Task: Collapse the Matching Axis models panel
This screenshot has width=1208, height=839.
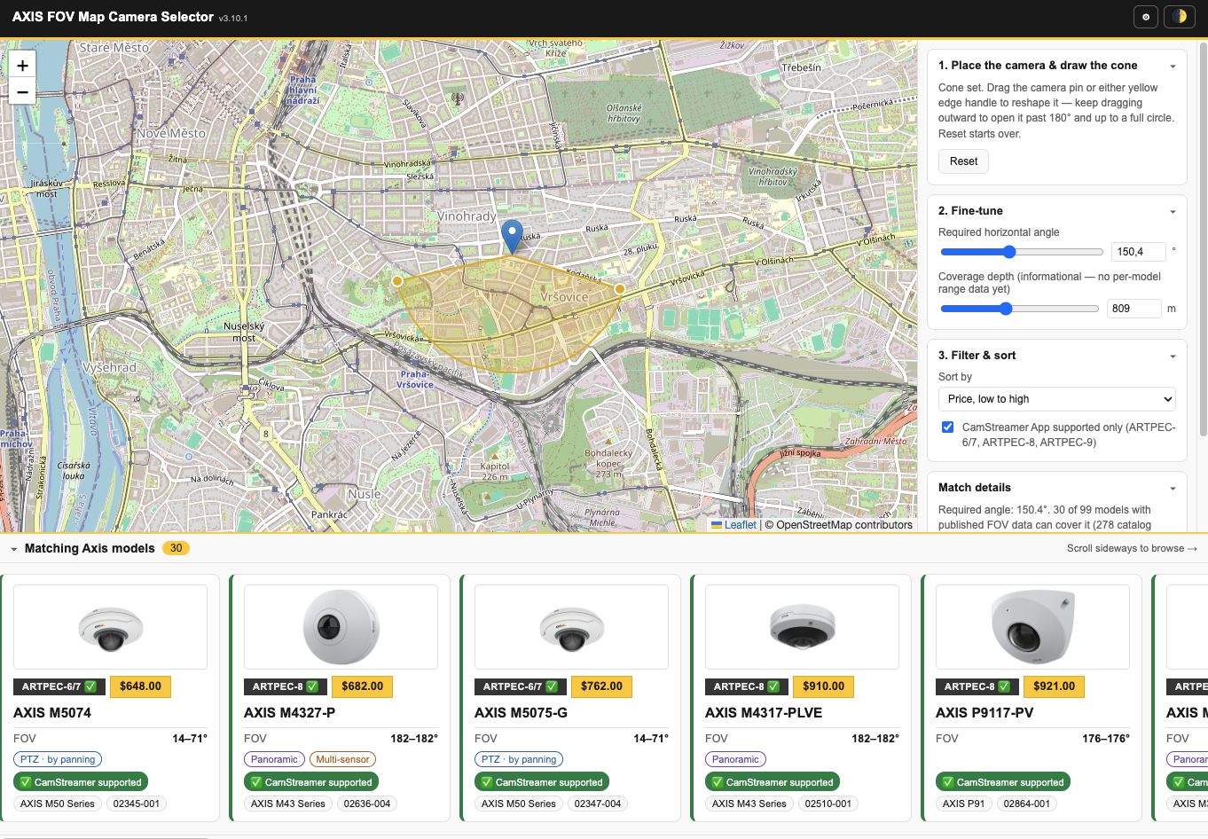Action: 14,549
